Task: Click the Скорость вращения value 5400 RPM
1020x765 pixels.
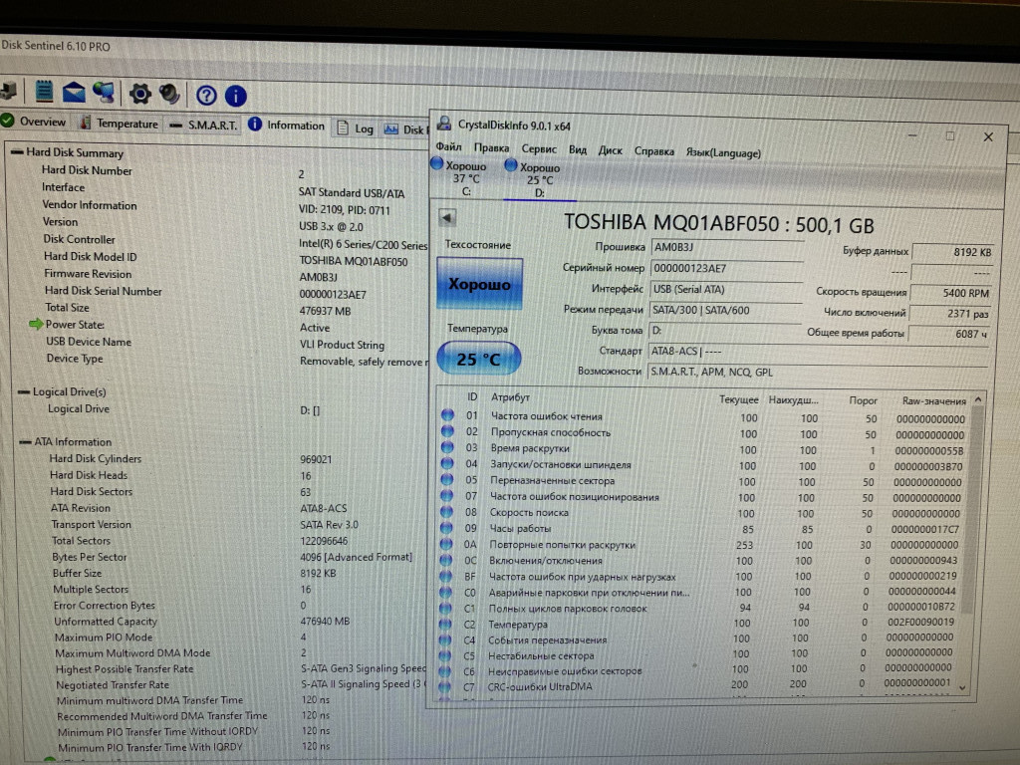Action: pyautogui.click(x=950, y=293)
